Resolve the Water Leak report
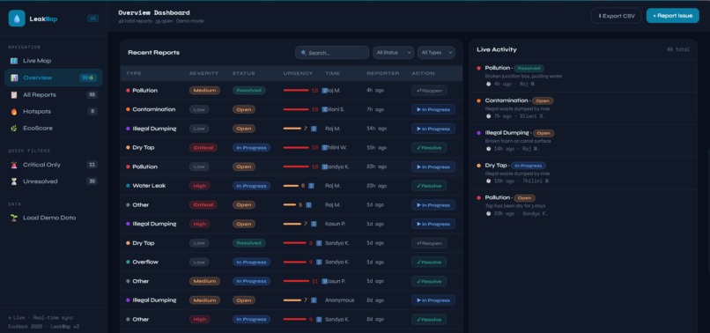The width and height of the screenshot is (710, 333). [429, 186]
